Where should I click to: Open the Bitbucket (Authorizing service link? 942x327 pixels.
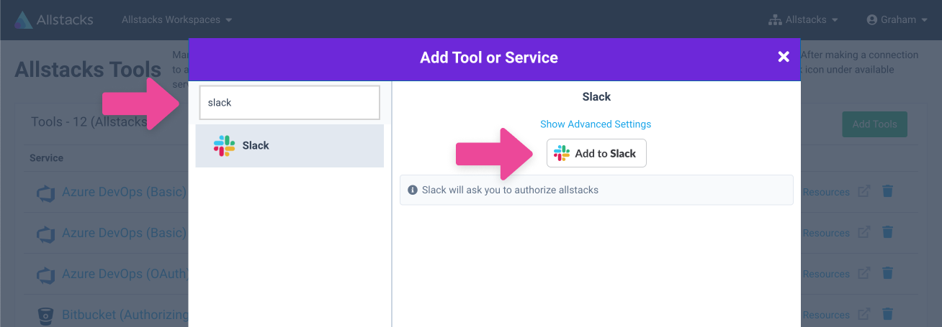pos(125,315)
